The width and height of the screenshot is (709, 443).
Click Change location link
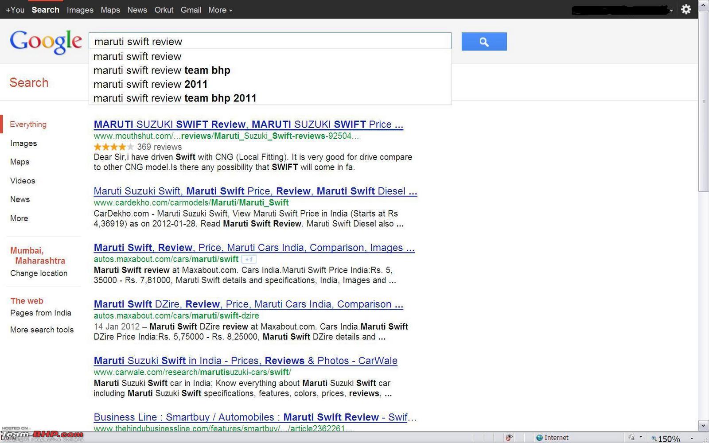pyautogui.click(x=39, y=273)
